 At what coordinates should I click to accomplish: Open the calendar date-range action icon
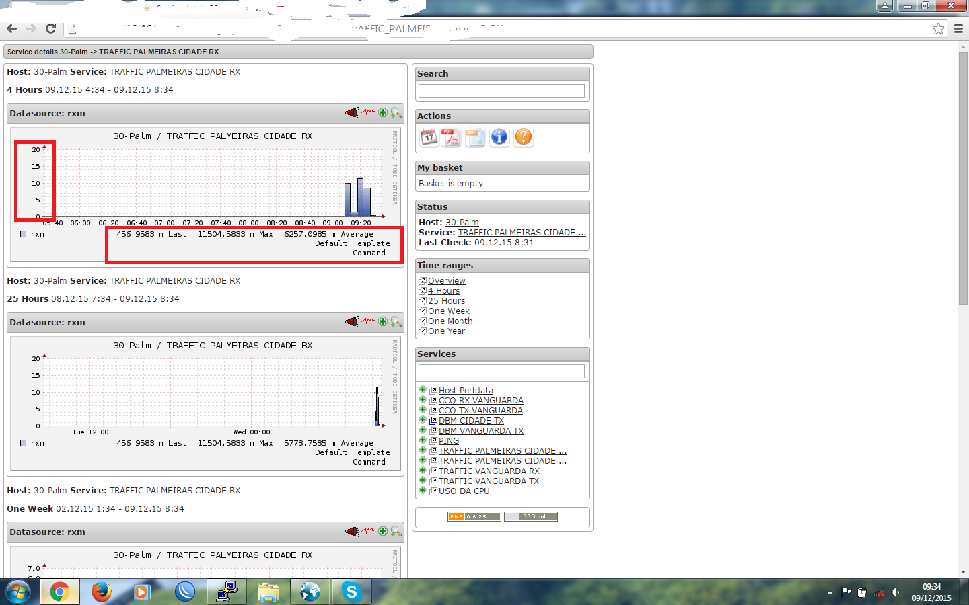click(x=429, y=137)
